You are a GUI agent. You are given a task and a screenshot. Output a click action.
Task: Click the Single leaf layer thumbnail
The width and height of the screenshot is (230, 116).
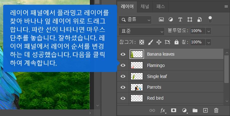pyautogui.click(x=137, y=76)
